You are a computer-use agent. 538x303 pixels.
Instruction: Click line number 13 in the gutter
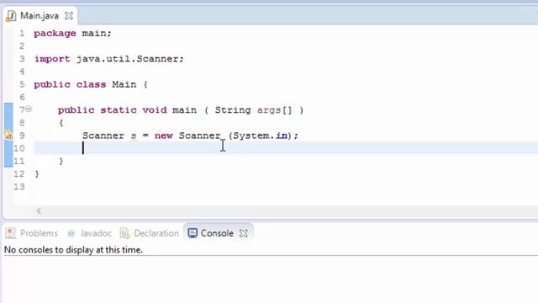click(19, 187)
